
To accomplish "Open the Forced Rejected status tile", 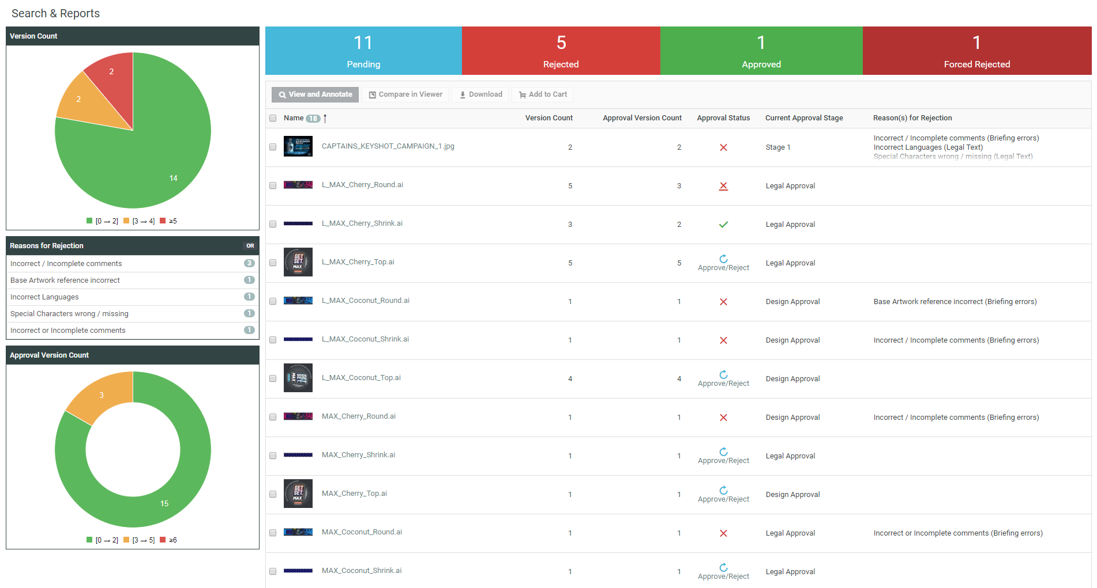I will point(976,51).
